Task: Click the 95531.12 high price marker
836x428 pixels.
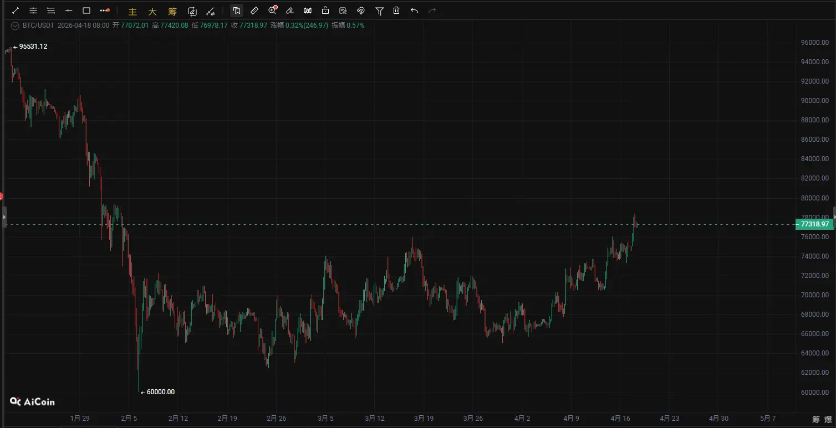Action: pyautogui.click(x=33, y=47)
